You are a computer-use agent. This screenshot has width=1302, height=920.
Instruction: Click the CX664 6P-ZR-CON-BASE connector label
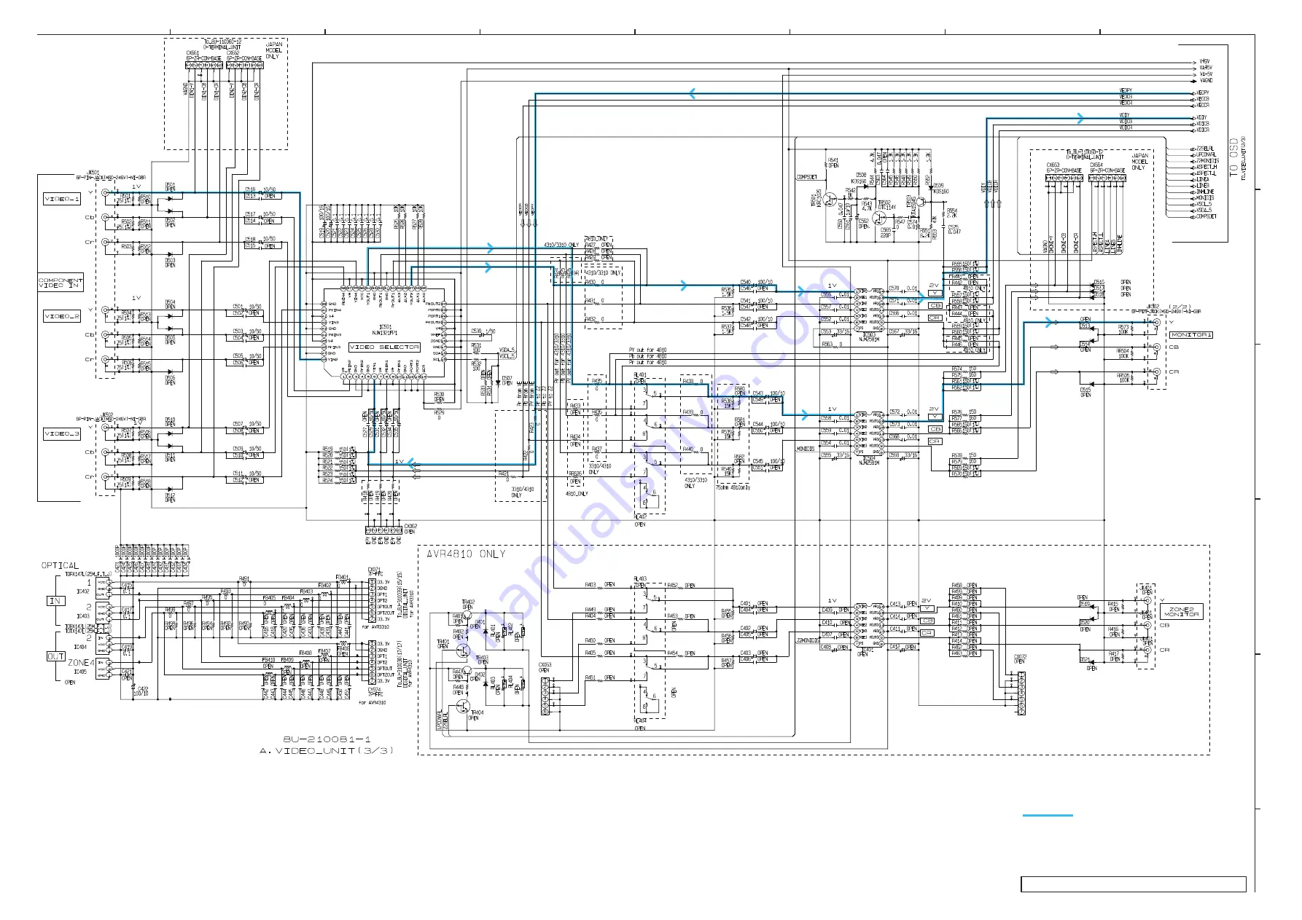tap(1107, 168)
